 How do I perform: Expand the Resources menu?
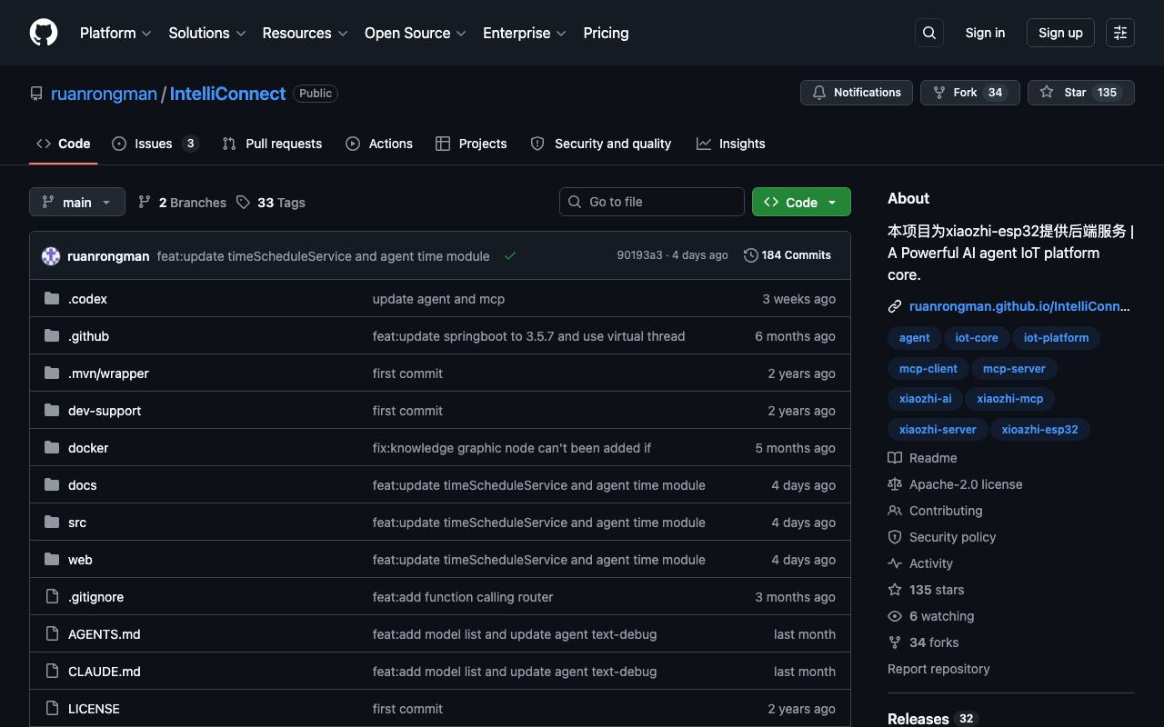coord(305,33)
